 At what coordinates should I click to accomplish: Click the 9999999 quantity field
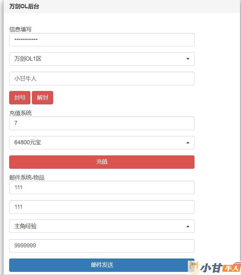102,246
